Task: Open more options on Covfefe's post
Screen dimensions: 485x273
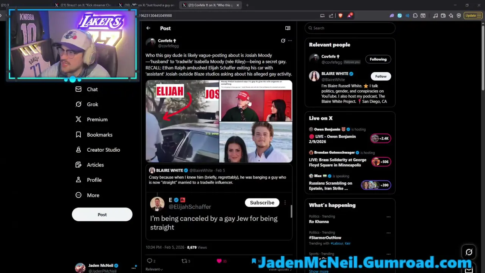Action: (x=290, y=41)
